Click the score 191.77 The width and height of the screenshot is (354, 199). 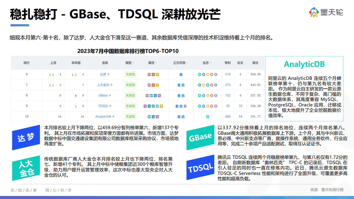(x=256, y=116)
